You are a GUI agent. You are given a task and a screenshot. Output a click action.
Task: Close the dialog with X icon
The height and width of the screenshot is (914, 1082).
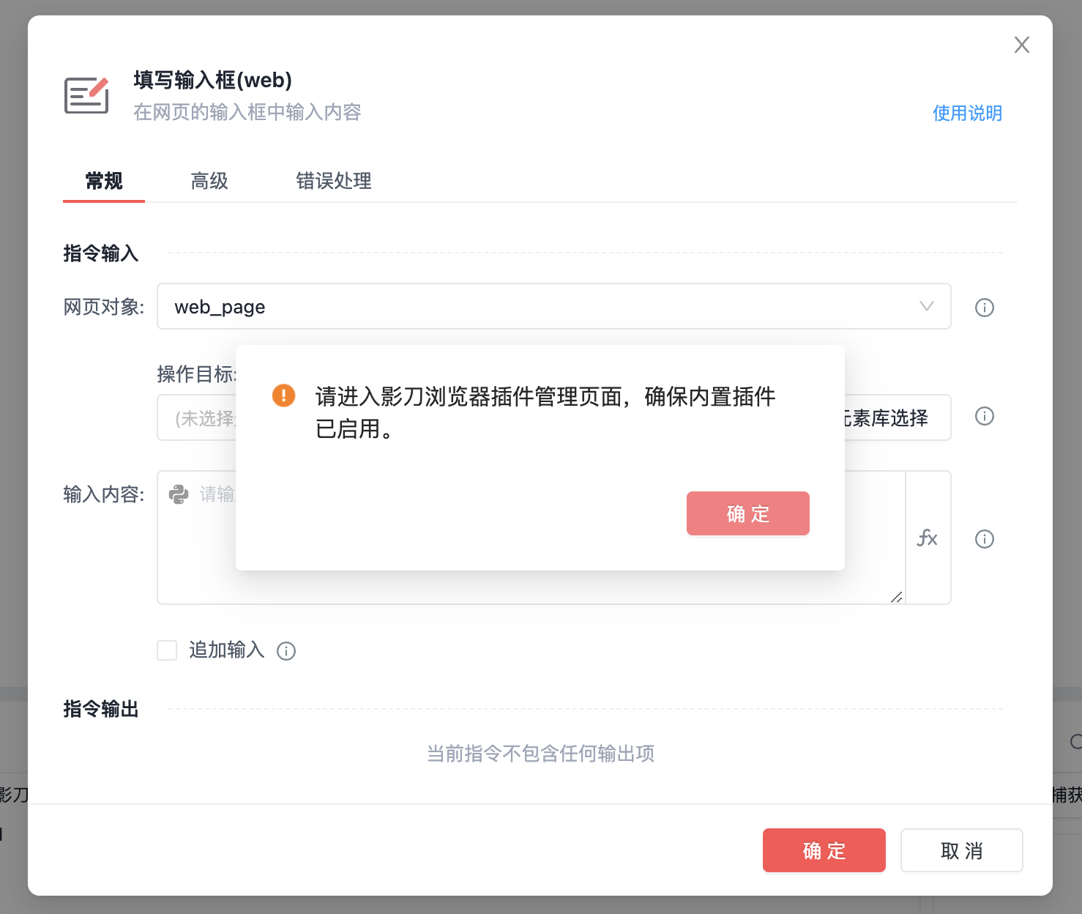pyautogui.click(x=1022, y=45)
